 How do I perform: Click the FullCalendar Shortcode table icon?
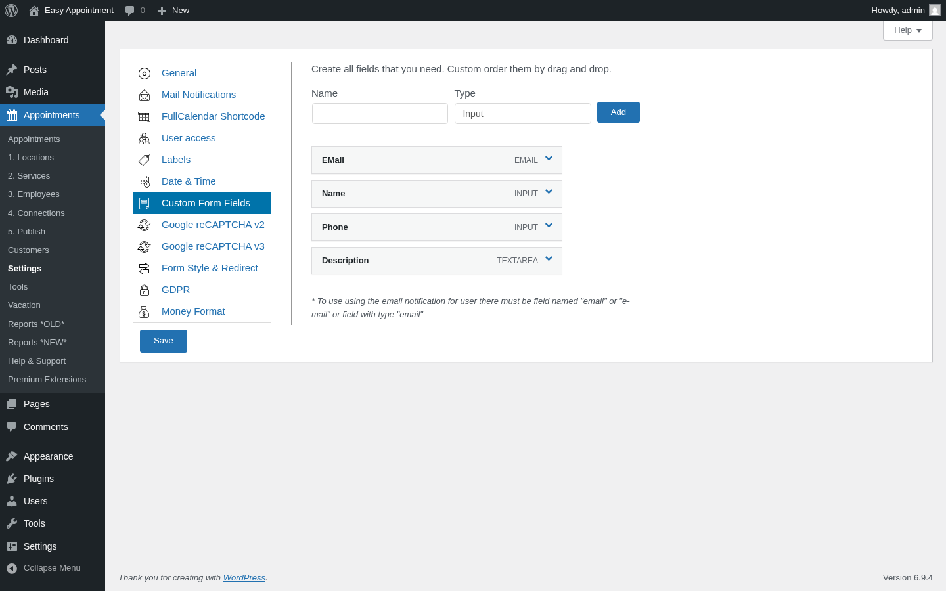145,117
